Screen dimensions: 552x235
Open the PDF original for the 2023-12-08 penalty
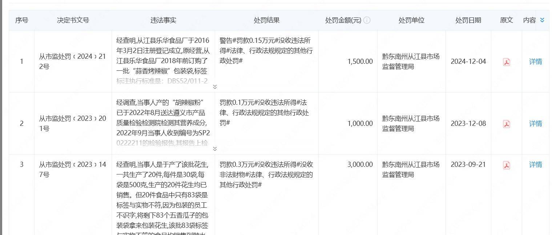pyautogui.click(x=506, y=124)
